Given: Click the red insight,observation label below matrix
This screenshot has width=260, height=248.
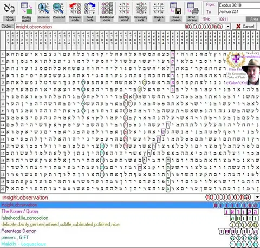Looking at the screenshot, I should coord(25,198).
